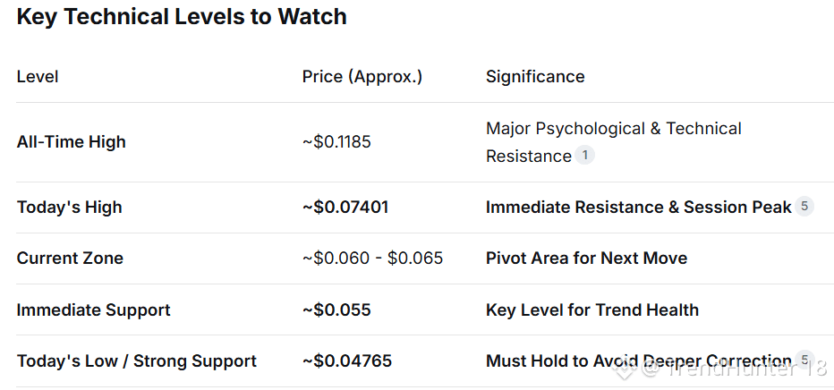This screenshot has width=834, height=390.
Task: Click the Key Technical Levels to Watch heading
Action: pos(182,17)
